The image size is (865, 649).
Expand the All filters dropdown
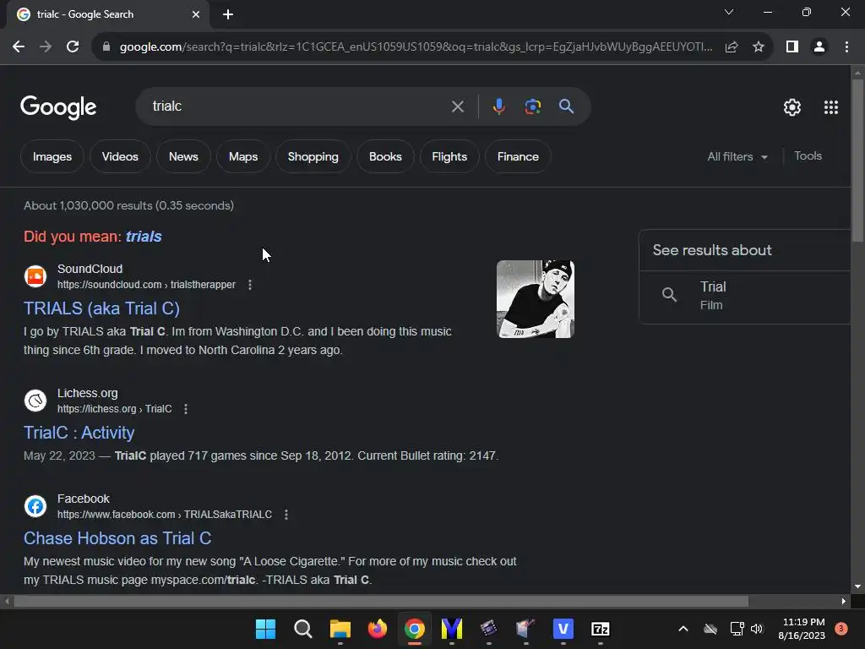click(737, 156)
